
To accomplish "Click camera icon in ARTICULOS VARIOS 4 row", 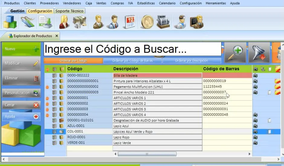I will tap(255, 115).
